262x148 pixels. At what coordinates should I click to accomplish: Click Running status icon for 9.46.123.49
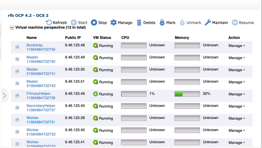95,58
